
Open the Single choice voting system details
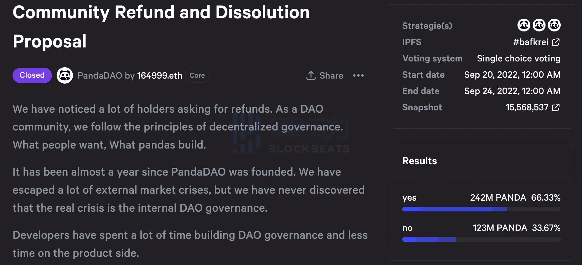tap(519, 58)
